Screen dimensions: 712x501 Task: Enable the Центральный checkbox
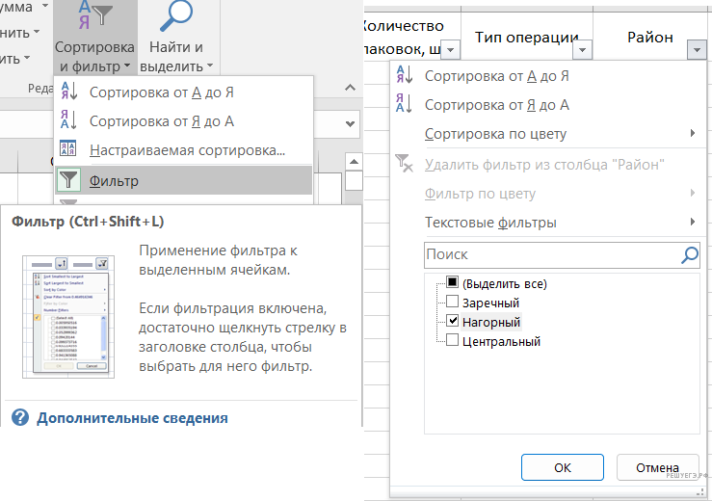(x=453, y=341)
